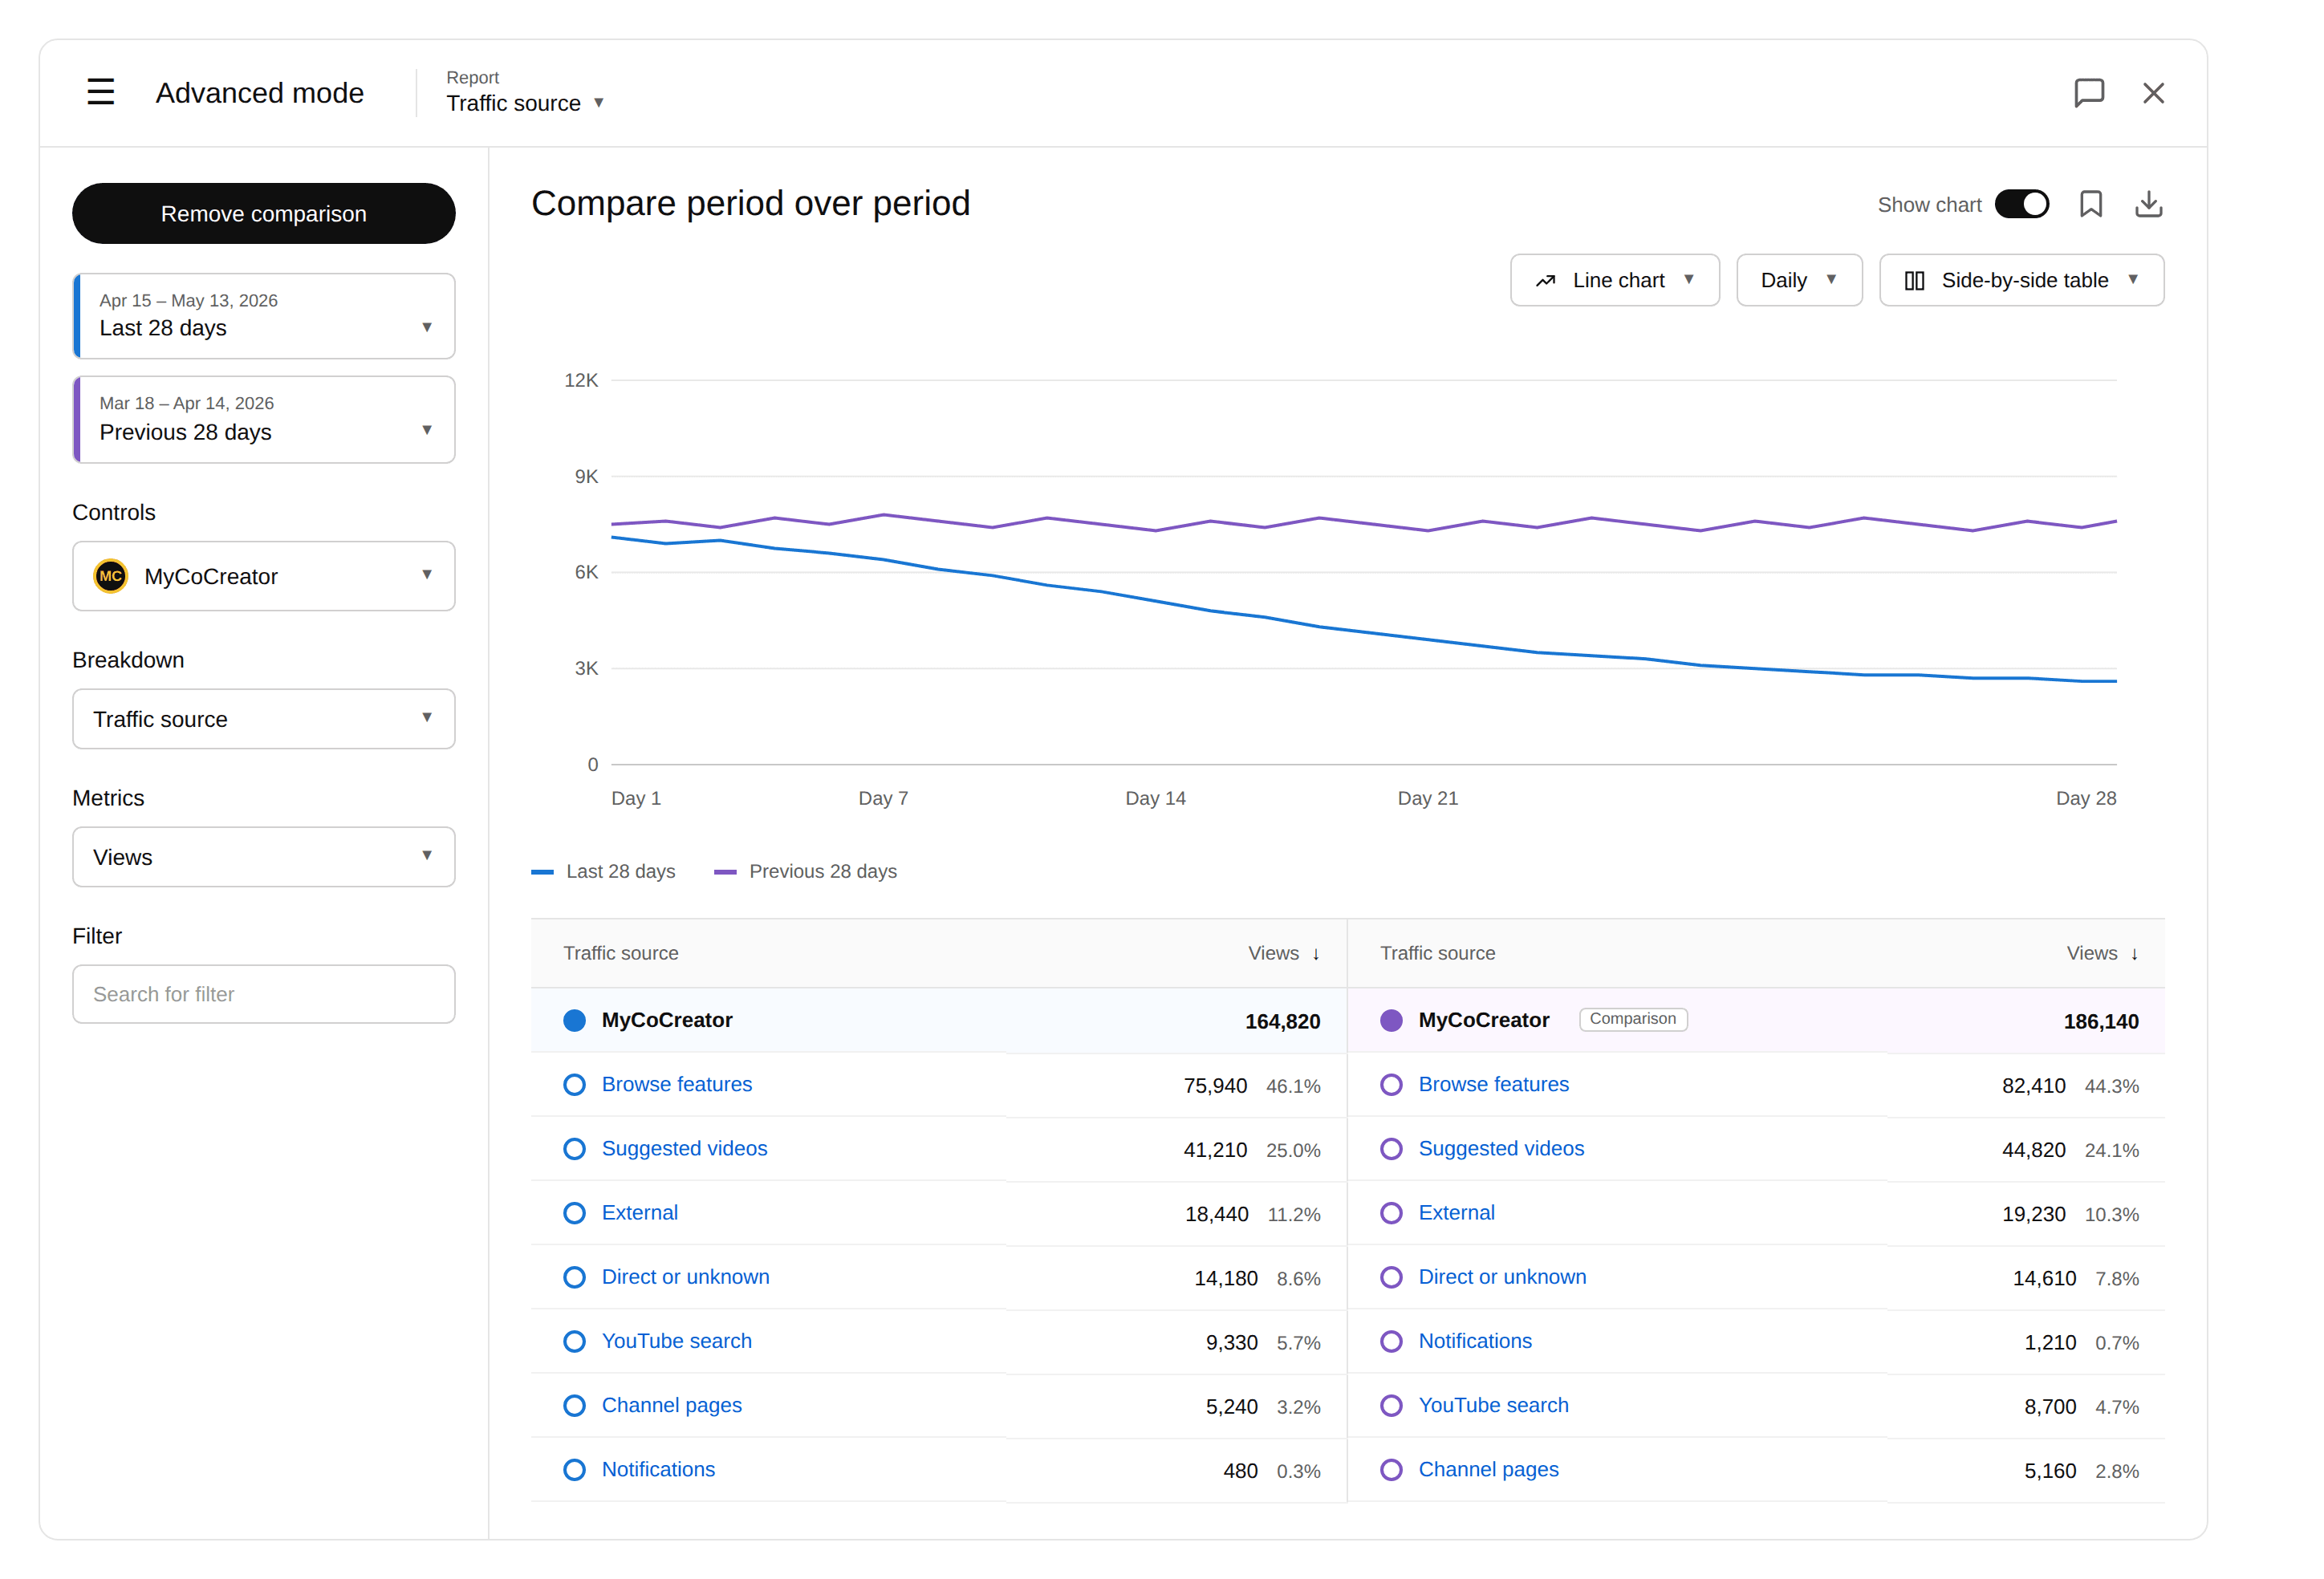Click the Views sort arrow in right table

(x=2134, y=955)
